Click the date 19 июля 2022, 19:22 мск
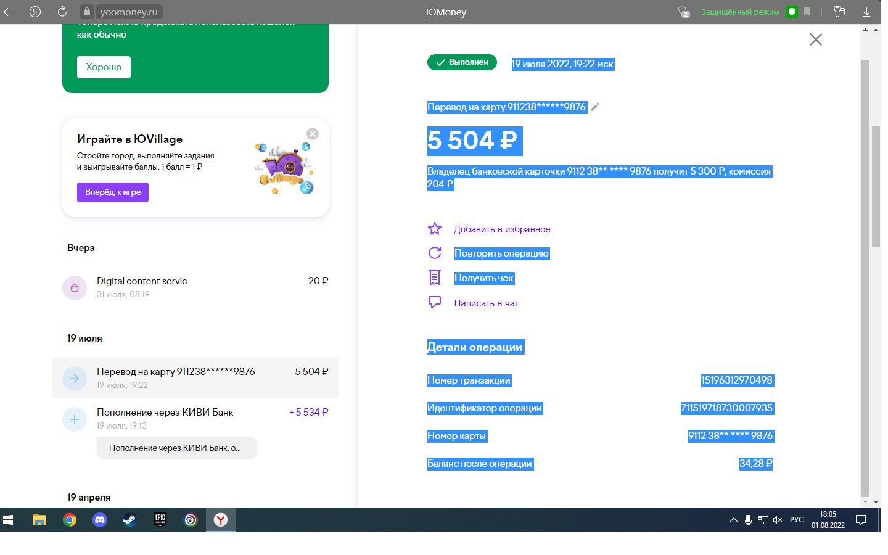The width and height of the screenshot is (888, 555). click(563, 64)
